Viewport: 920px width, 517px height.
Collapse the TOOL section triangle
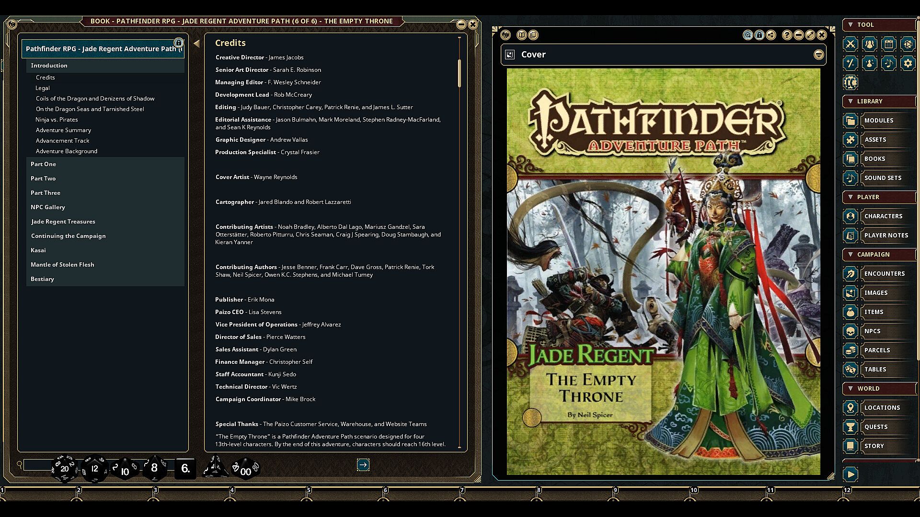click(851, 24)
